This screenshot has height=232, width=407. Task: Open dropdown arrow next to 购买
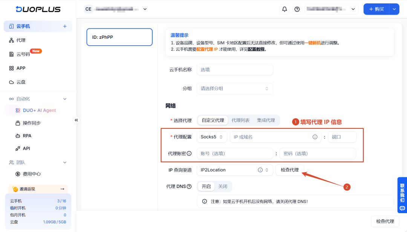click(394, 9)
